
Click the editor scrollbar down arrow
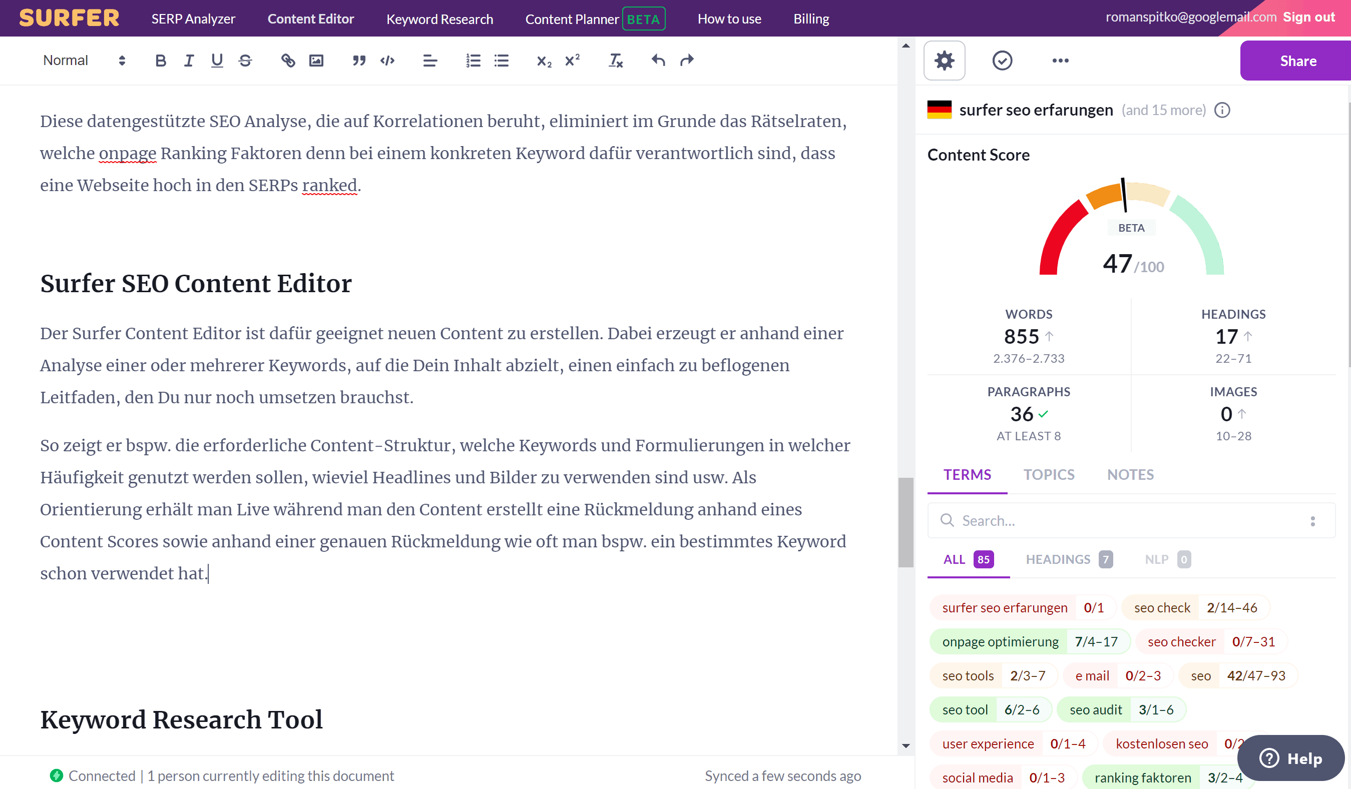(906, 745)
